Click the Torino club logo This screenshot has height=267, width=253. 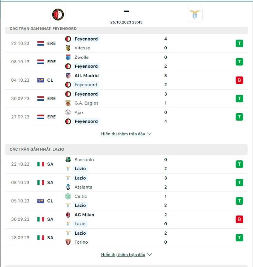pos(68,242)
